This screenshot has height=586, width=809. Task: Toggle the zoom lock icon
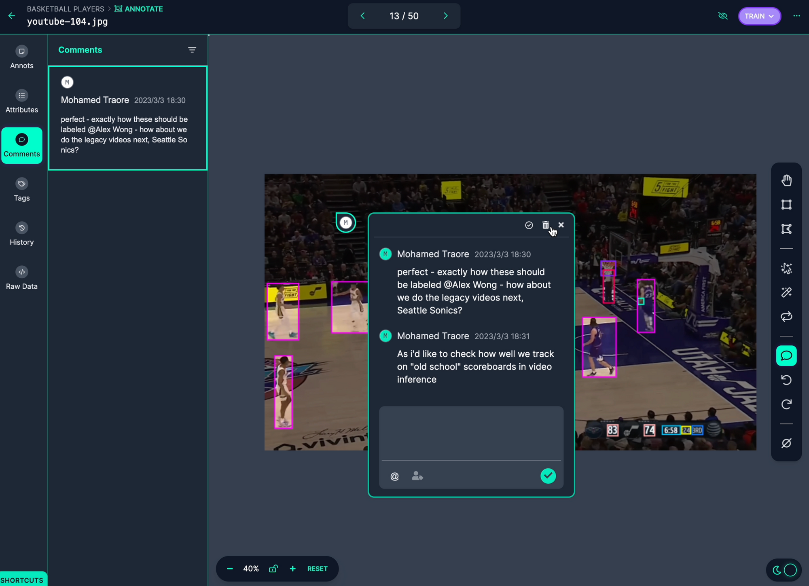pyautogui.click(x=273, y=569)
